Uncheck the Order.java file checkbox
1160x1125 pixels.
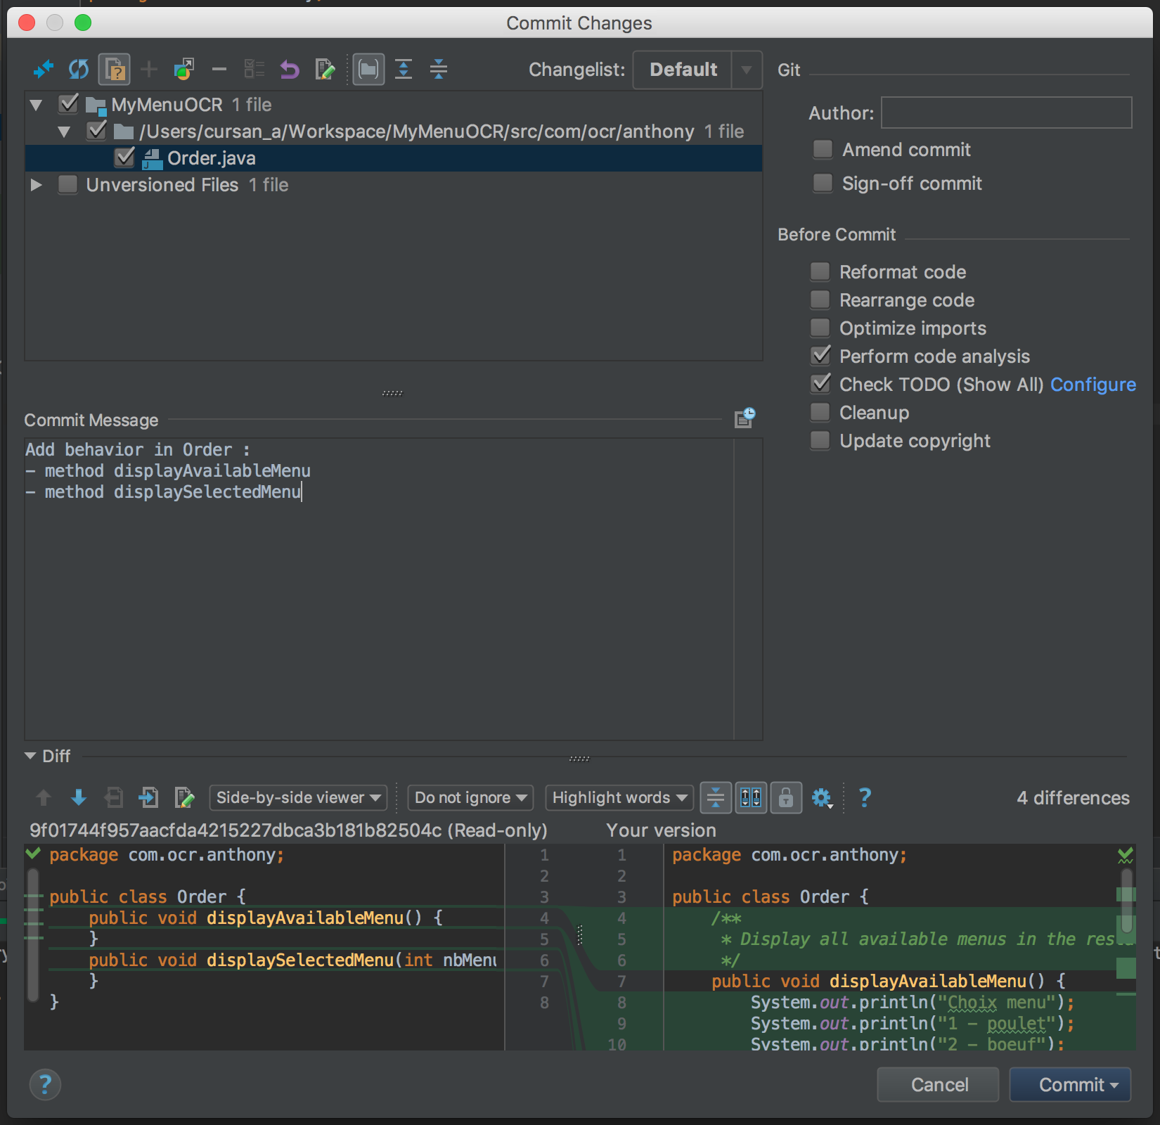pos(124,157)
